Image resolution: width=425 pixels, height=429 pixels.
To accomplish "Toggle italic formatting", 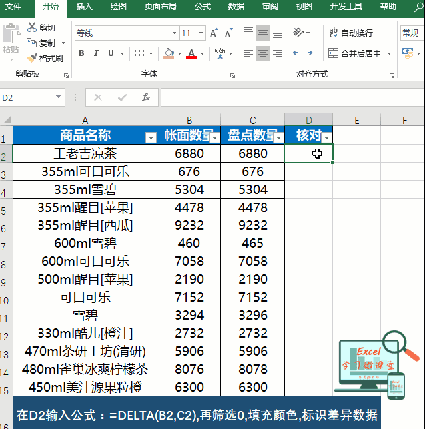I will click(96, 53).
